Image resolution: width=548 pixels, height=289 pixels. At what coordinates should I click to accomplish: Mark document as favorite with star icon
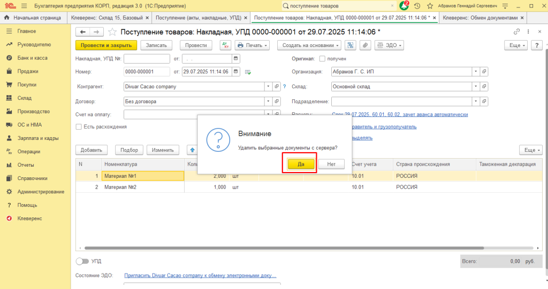click(112, 32)
